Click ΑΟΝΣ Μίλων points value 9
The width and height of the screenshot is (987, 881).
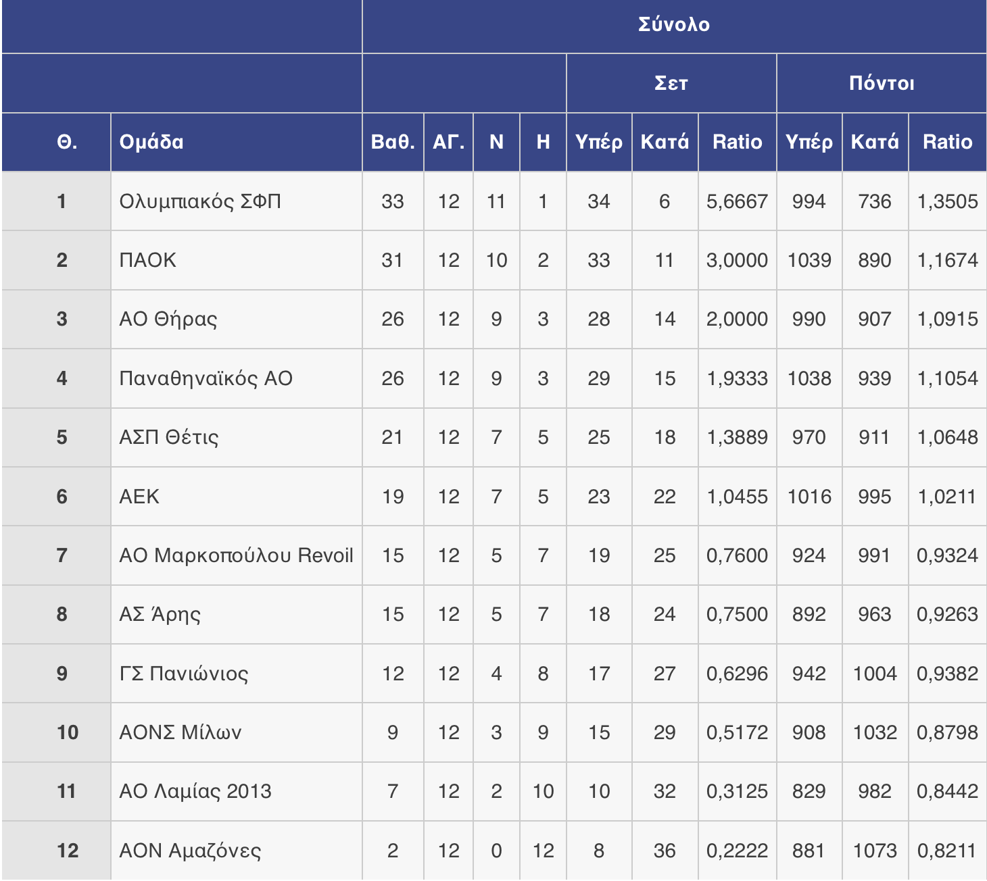coord(393,732)
